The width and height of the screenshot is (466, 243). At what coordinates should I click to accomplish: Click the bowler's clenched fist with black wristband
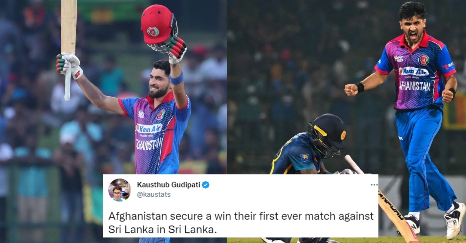coord(354,89)
